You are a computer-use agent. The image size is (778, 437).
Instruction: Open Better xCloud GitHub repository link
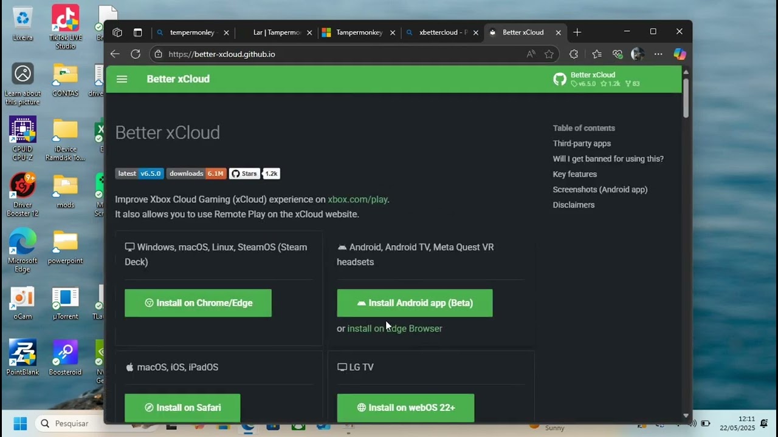(x=596, y=79)
